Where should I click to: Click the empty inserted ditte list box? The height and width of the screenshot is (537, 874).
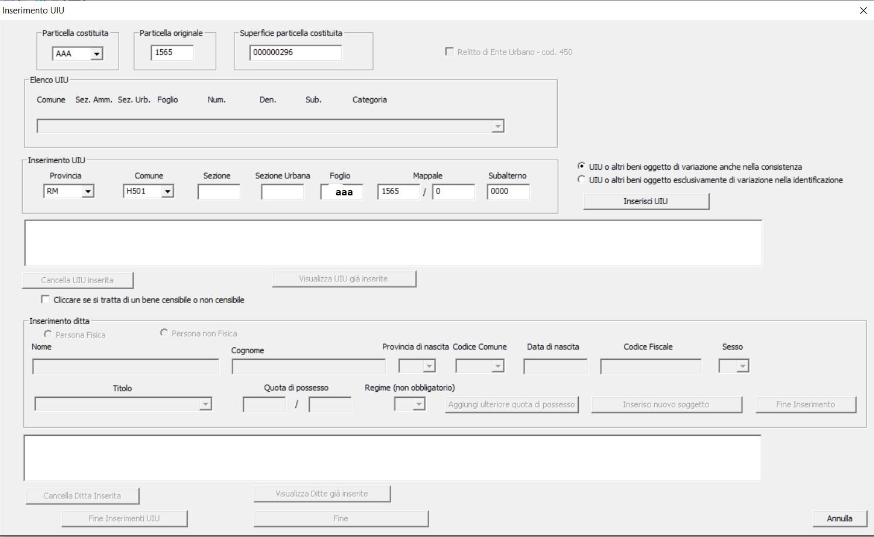[x=392, y=458]
